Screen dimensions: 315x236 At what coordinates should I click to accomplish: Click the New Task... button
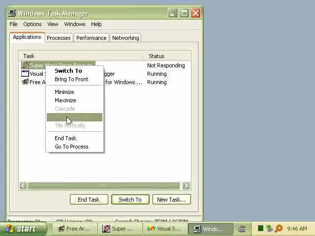point(172,200)
